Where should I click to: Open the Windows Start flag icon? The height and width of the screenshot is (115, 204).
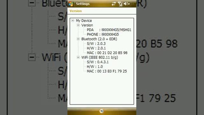pyautogui.click(x=71, y=4)
